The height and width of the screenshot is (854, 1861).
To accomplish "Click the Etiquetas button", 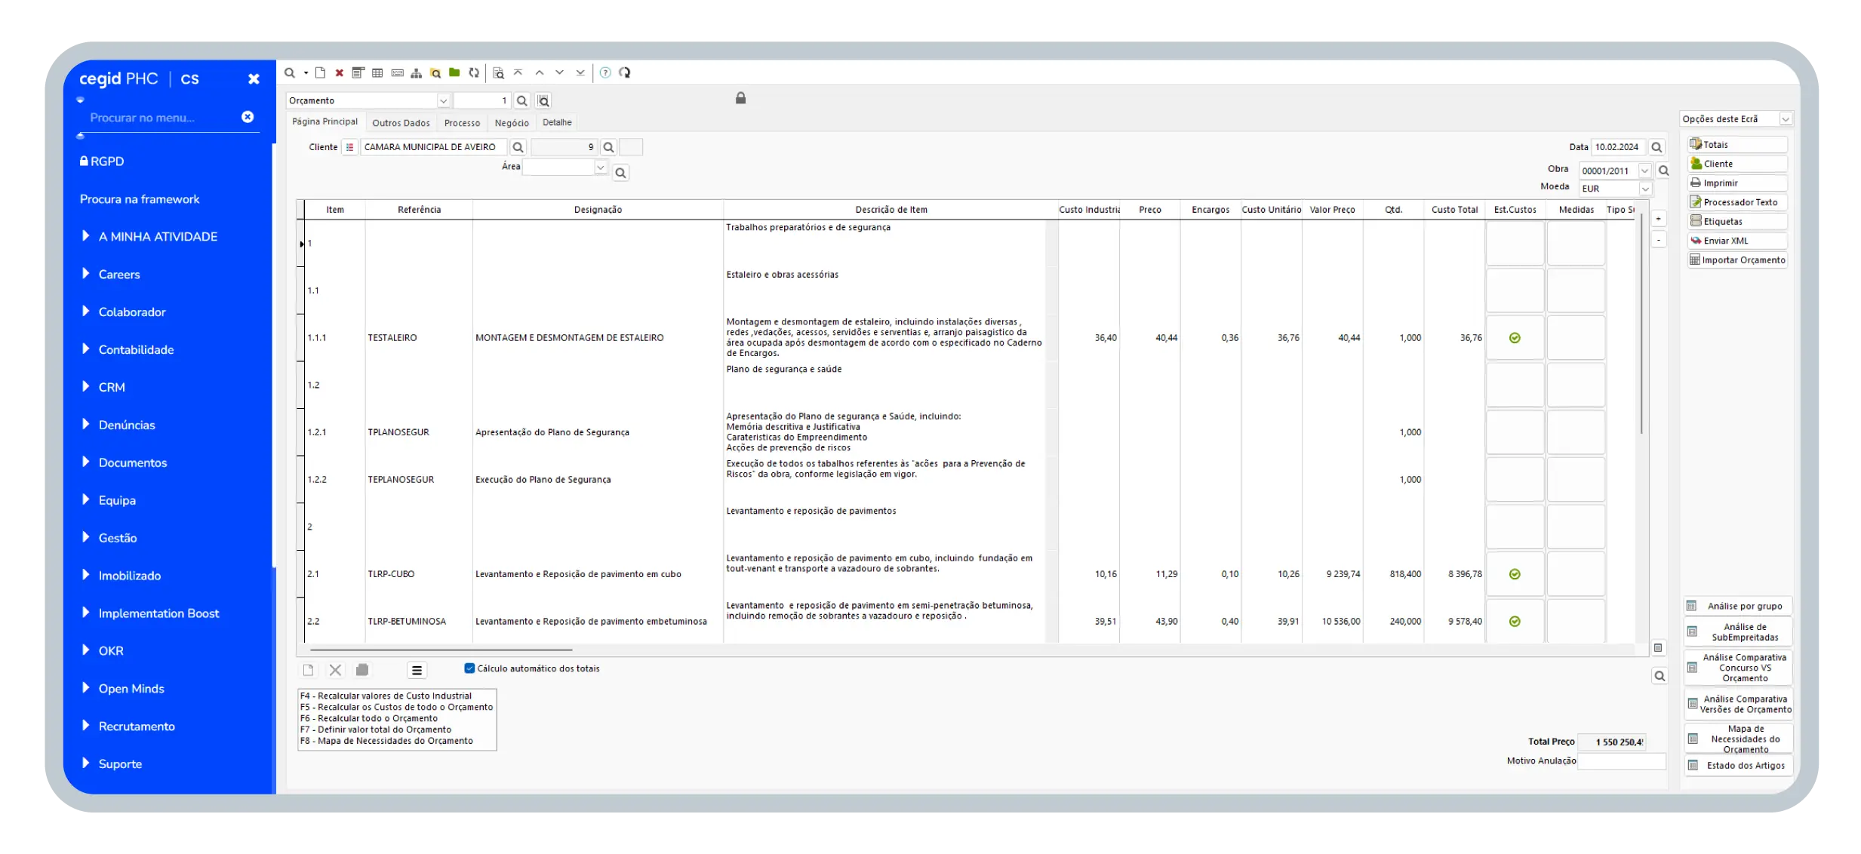I will pos(1737,221).
